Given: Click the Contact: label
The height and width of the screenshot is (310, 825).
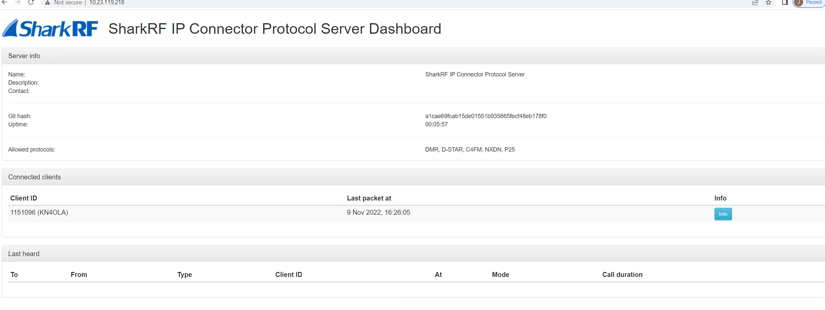Looking at the screenshot, I should pyautogui.click(x=19, y=91).
